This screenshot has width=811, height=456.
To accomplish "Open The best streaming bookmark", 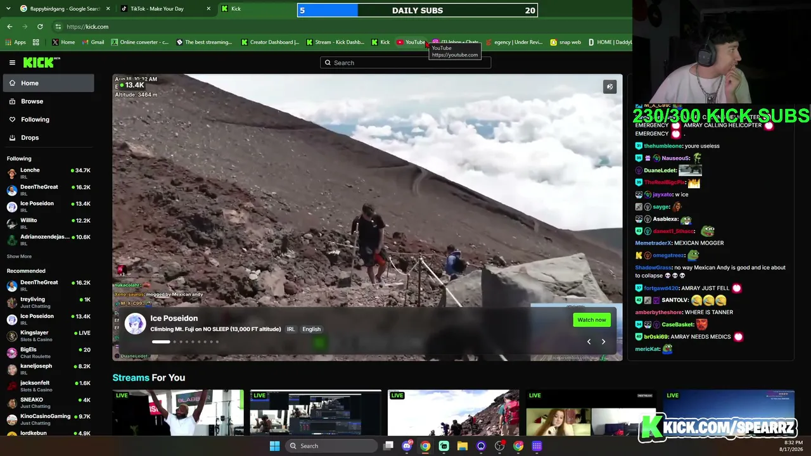I will click(204, 42).
